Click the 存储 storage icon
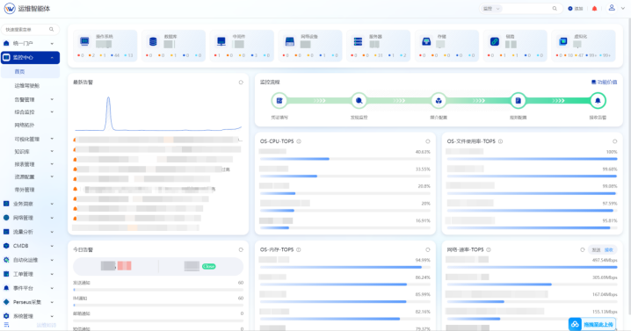Viewport: 631px width, 331px height. click(x=426, y=41)
